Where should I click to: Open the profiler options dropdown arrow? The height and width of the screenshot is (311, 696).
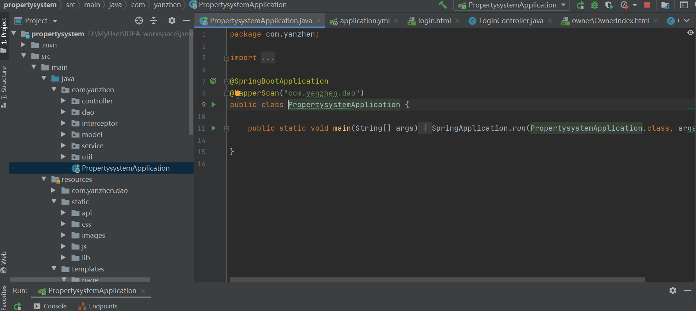pos(635,5)
